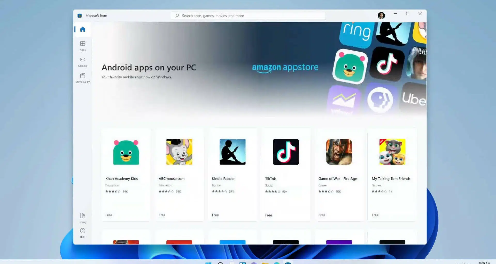496x264 pixels.
Task: Close the Microsoft Store window
Action: pos(420,14)
